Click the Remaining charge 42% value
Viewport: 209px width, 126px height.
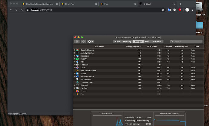(149, 117)
